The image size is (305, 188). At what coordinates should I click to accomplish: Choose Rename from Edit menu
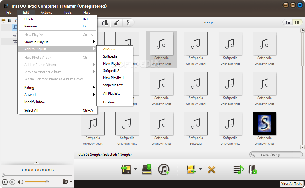(x=57, y=26)
